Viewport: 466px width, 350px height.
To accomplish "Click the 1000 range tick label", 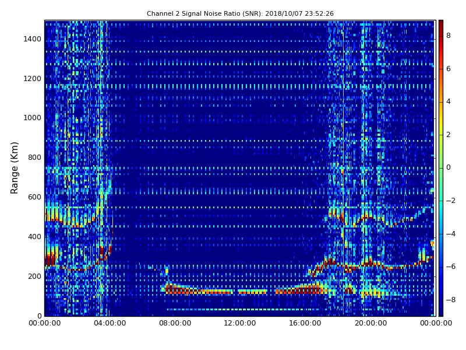I will 33,118.
